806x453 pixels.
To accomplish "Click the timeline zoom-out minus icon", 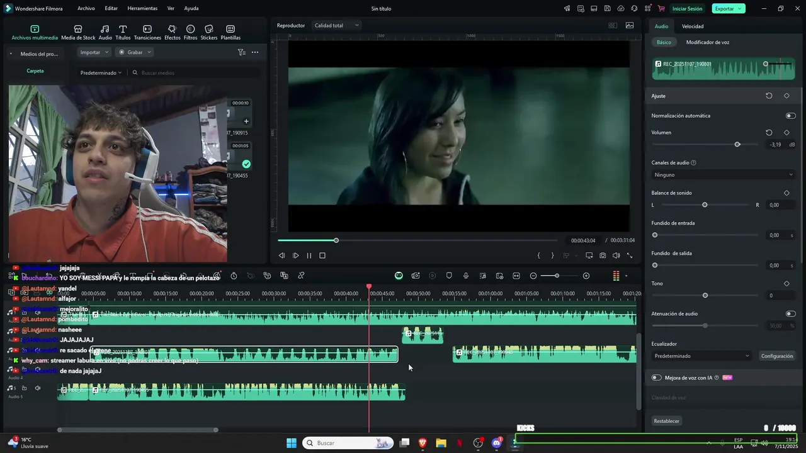I will (533, 276).
